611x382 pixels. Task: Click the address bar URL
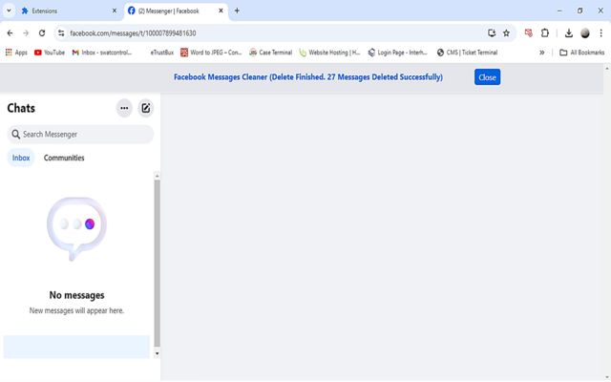(133, 33)
